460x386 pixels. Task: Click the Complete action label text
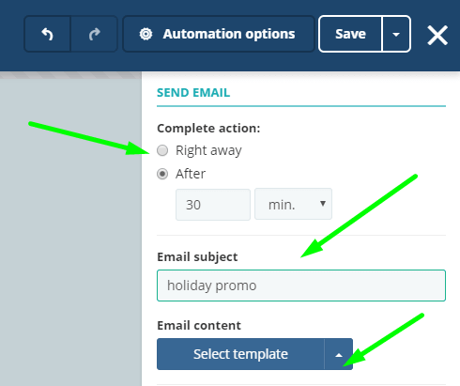208,129
